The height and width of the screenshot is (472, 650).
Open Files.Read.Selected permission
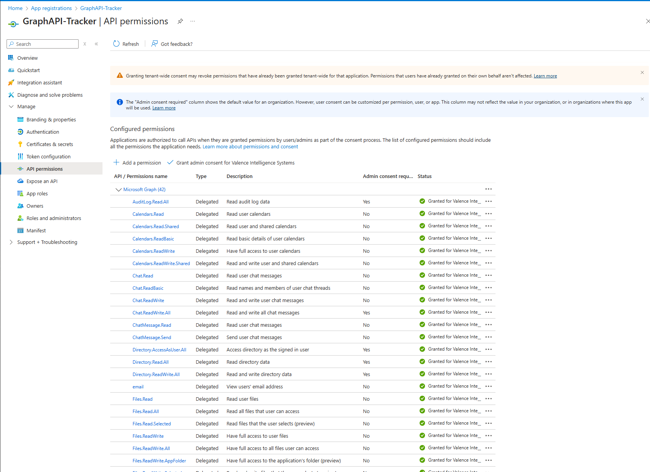click(x=151, y=423)
